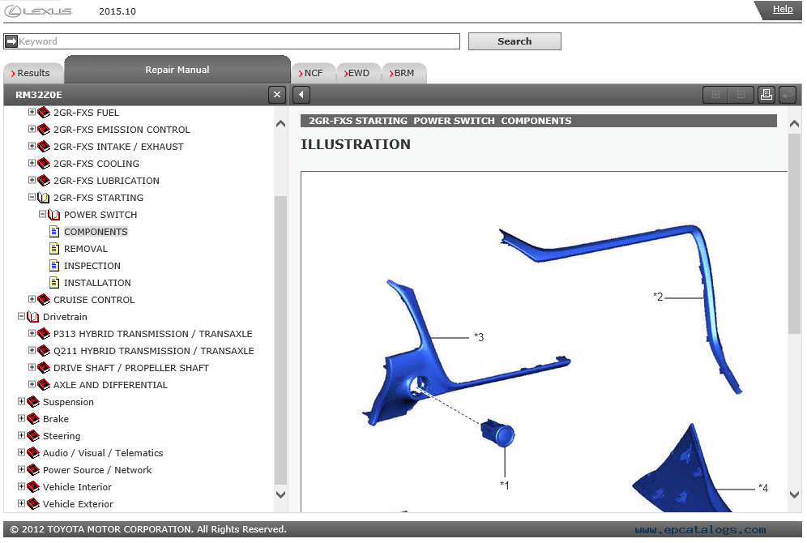This screenshot has width=807, height=543.
Task: Click the expand-all plus toolbar icon
Action: [x=715, y=95]
